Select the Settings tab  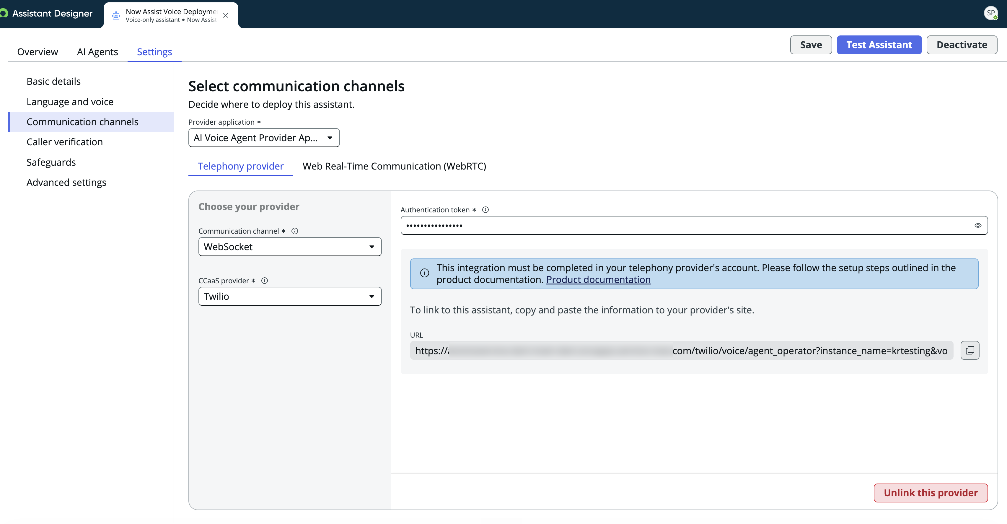pos(154,52)
